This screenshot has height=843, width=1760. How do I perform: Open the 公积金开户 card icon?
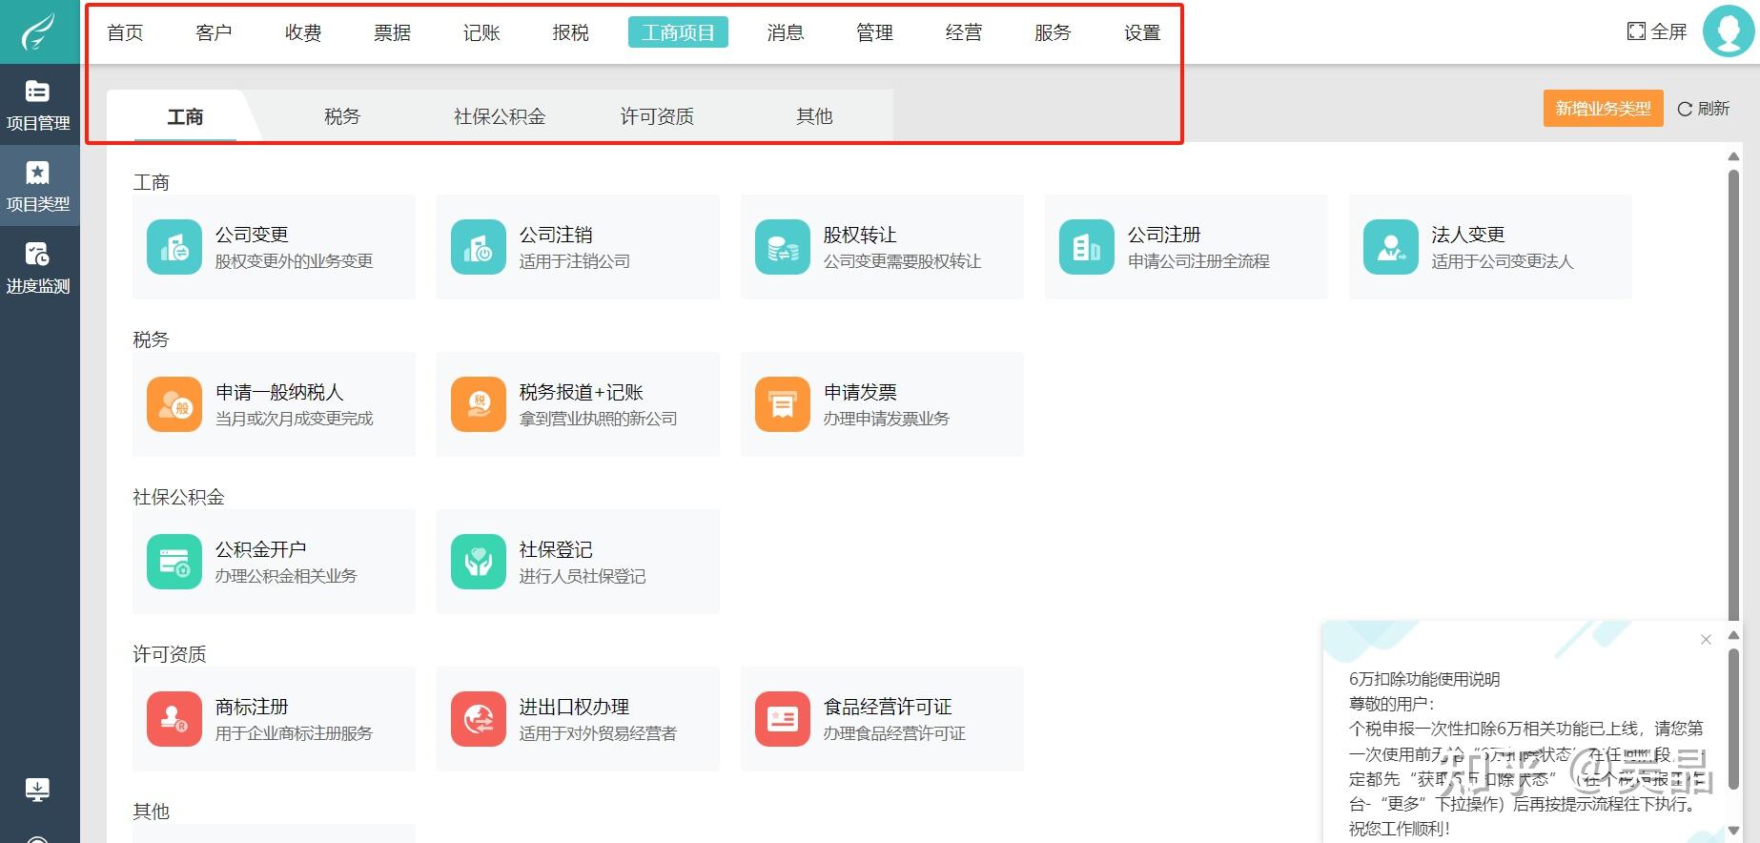coord(174,562)
